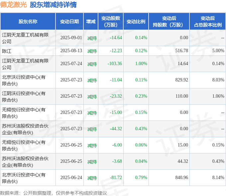
Task: Select the 变动后占总股本比例 column header
Action: (208, 22)
